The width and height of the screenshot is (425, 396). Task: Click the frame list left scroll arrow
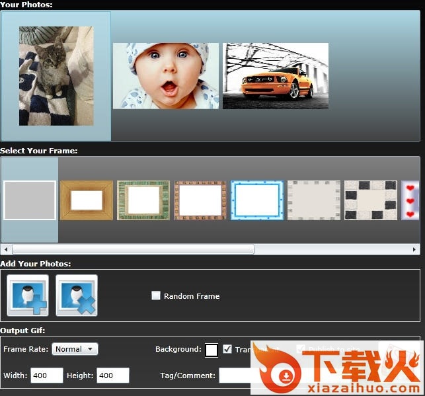[x=6, y=249]
